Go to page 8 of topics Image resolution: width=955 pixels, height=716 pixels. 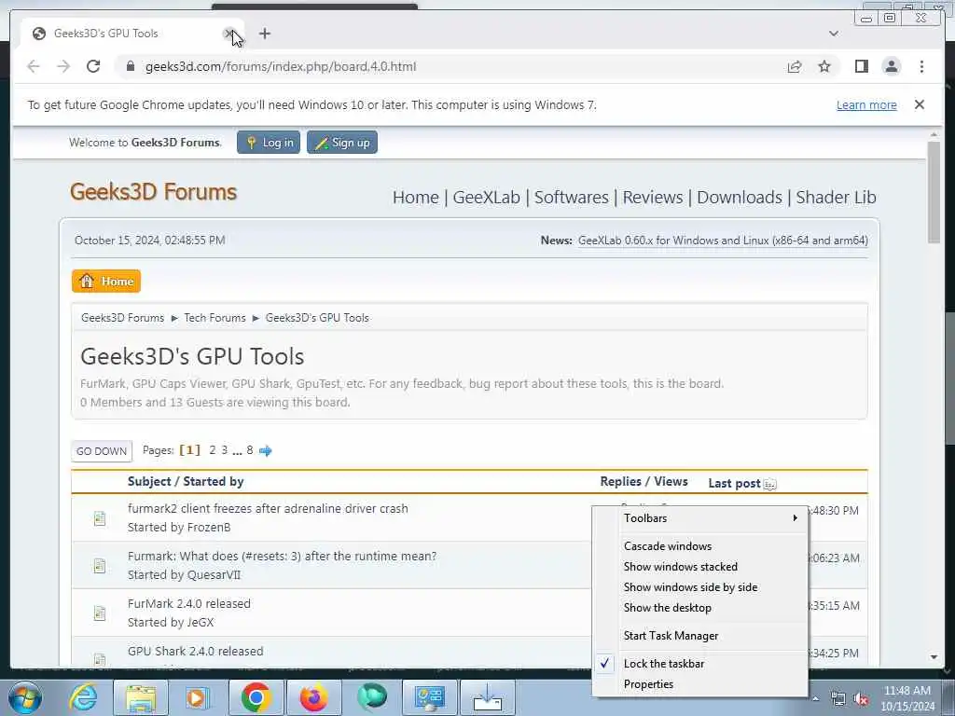click(x=250, y=450)
